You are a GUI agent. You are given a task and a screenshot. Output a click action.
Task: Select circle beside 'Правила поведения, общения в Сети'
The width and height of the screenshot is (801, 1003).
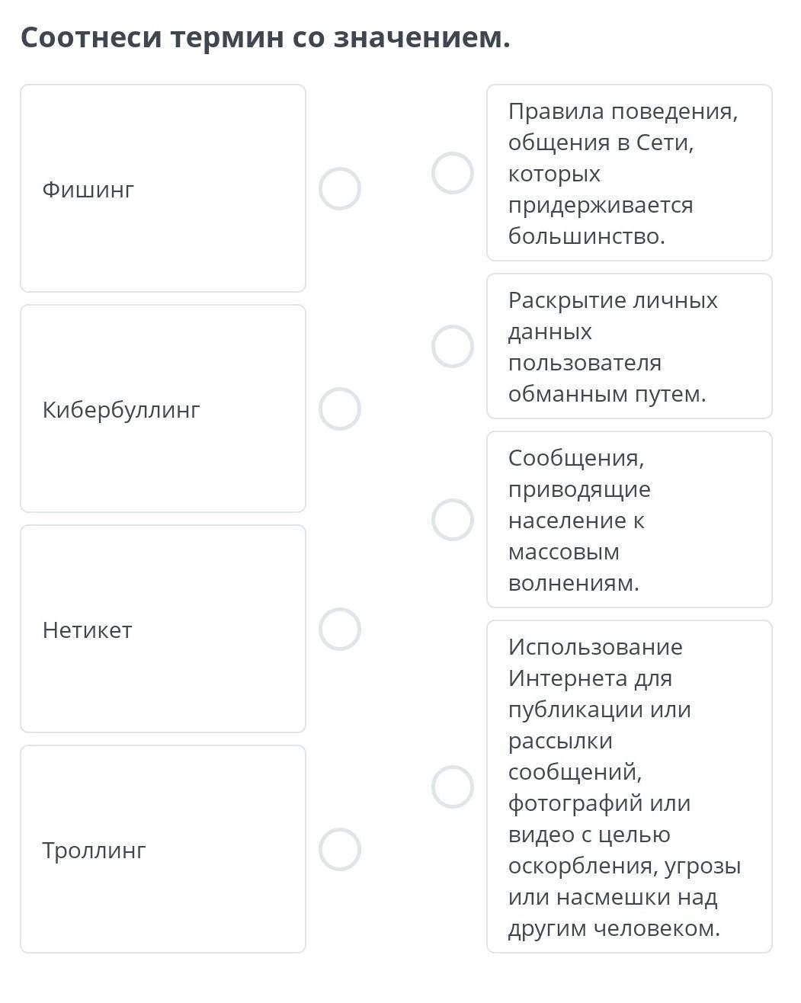coord(453,173)
